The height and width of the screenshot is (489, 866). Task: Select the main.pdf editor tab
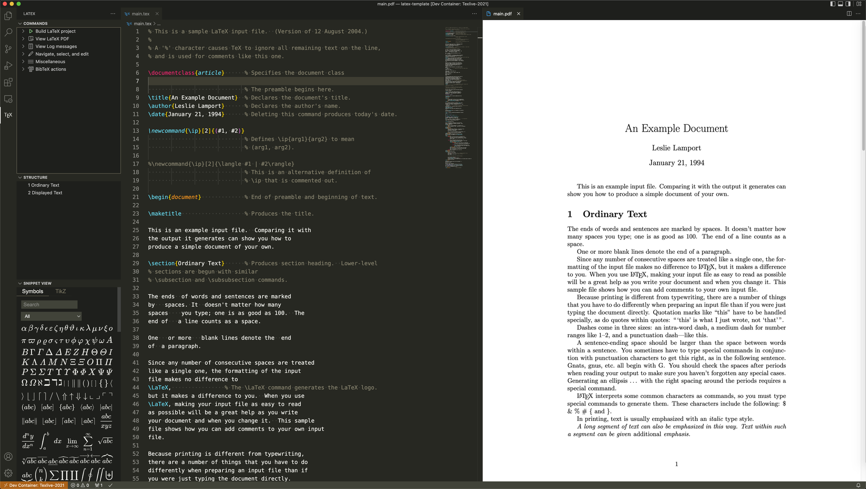502,14
